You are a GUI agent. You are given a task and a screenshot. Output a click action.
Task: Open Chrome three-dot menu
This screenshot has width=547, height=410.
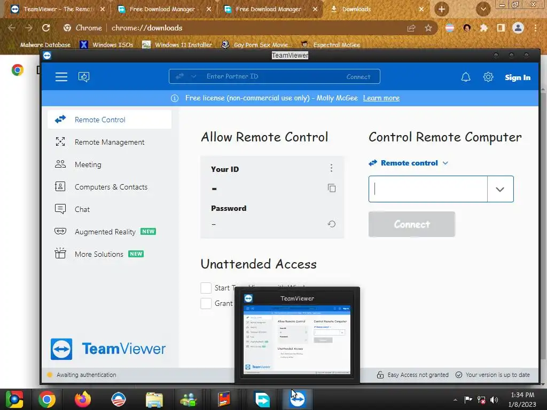click(535, 28)
